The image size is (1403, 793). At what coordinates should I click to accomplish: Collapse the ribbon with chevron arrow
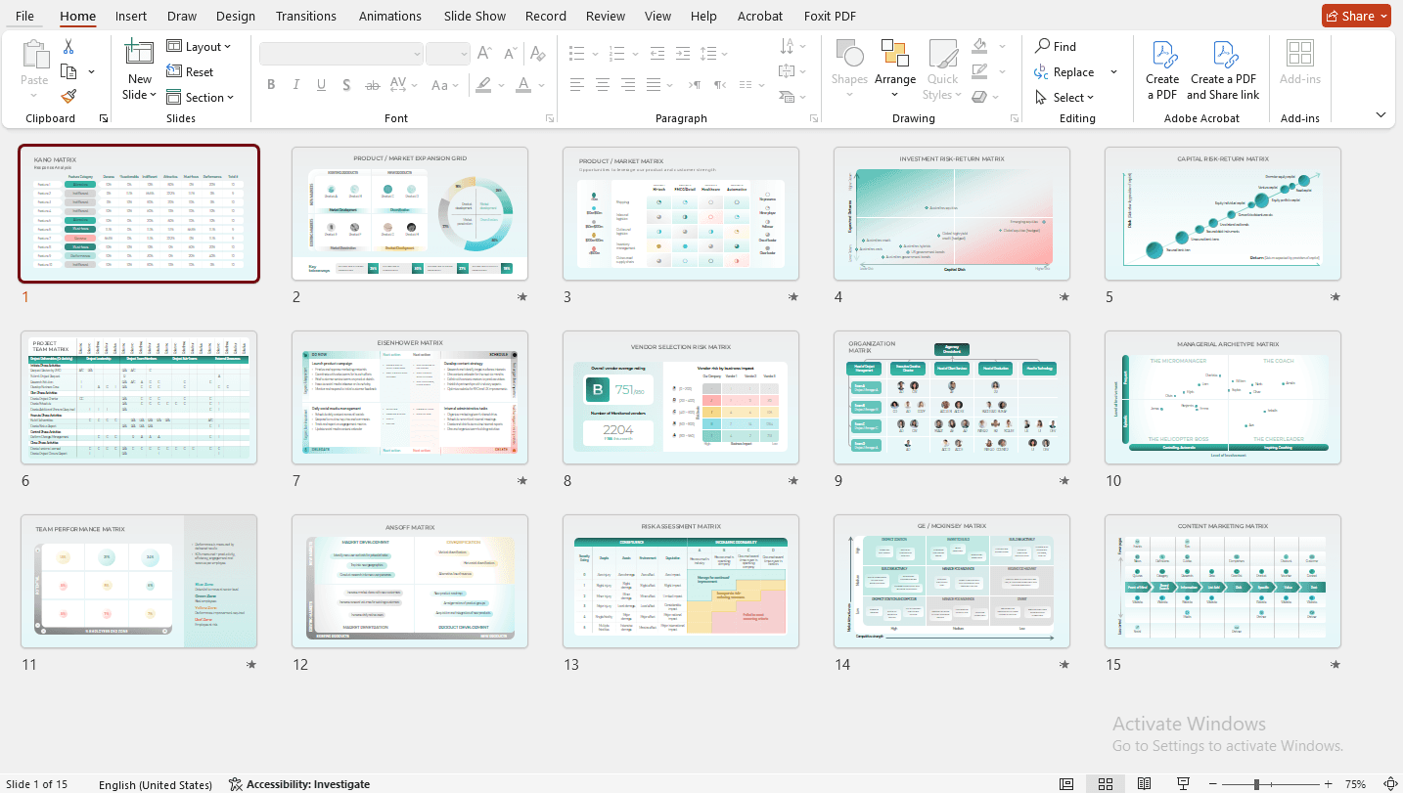(x=1380, y=115)
